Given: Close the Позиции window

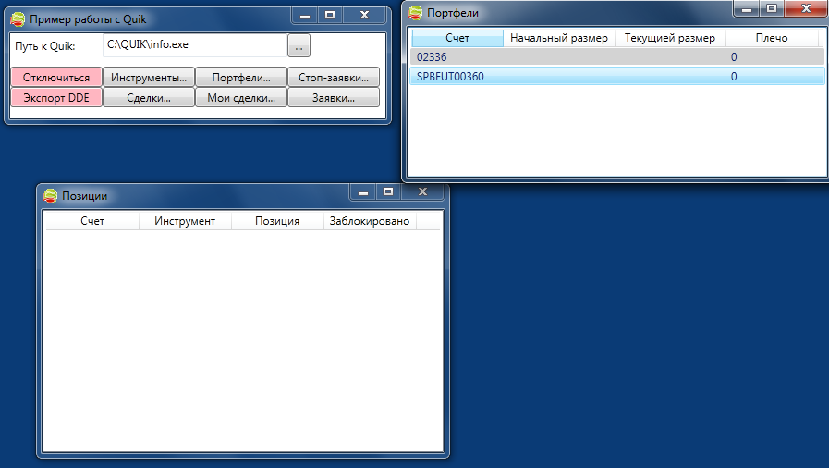Looking at the screenshot, I should tap(422, 192).
